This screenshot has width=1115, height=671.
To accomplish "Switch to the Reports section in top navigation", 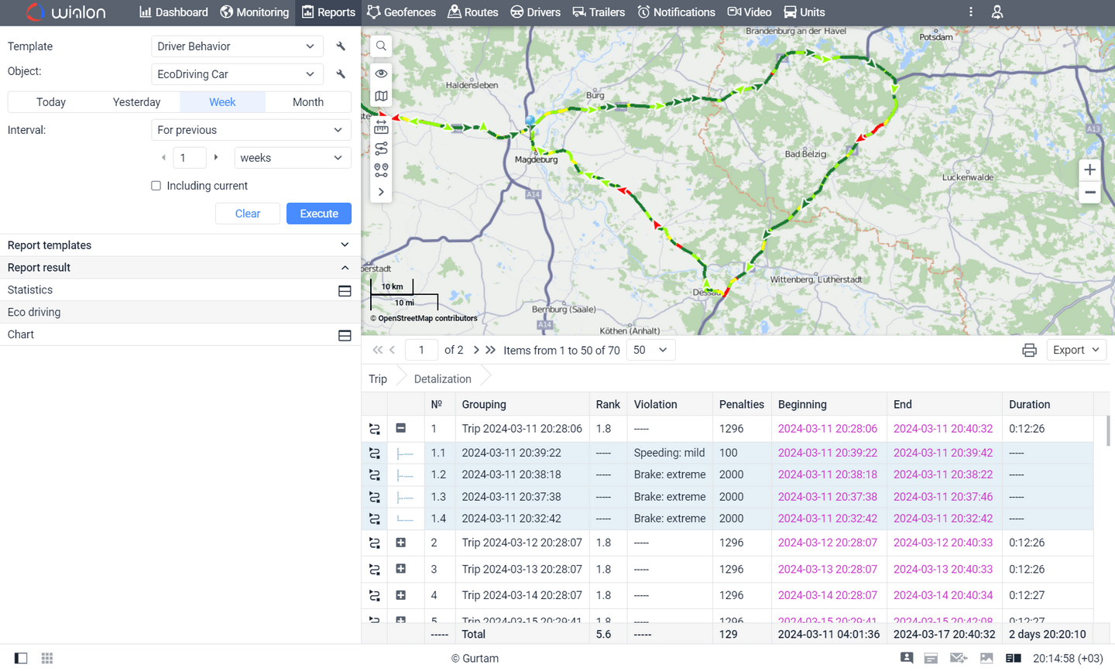I will point(328,12).
